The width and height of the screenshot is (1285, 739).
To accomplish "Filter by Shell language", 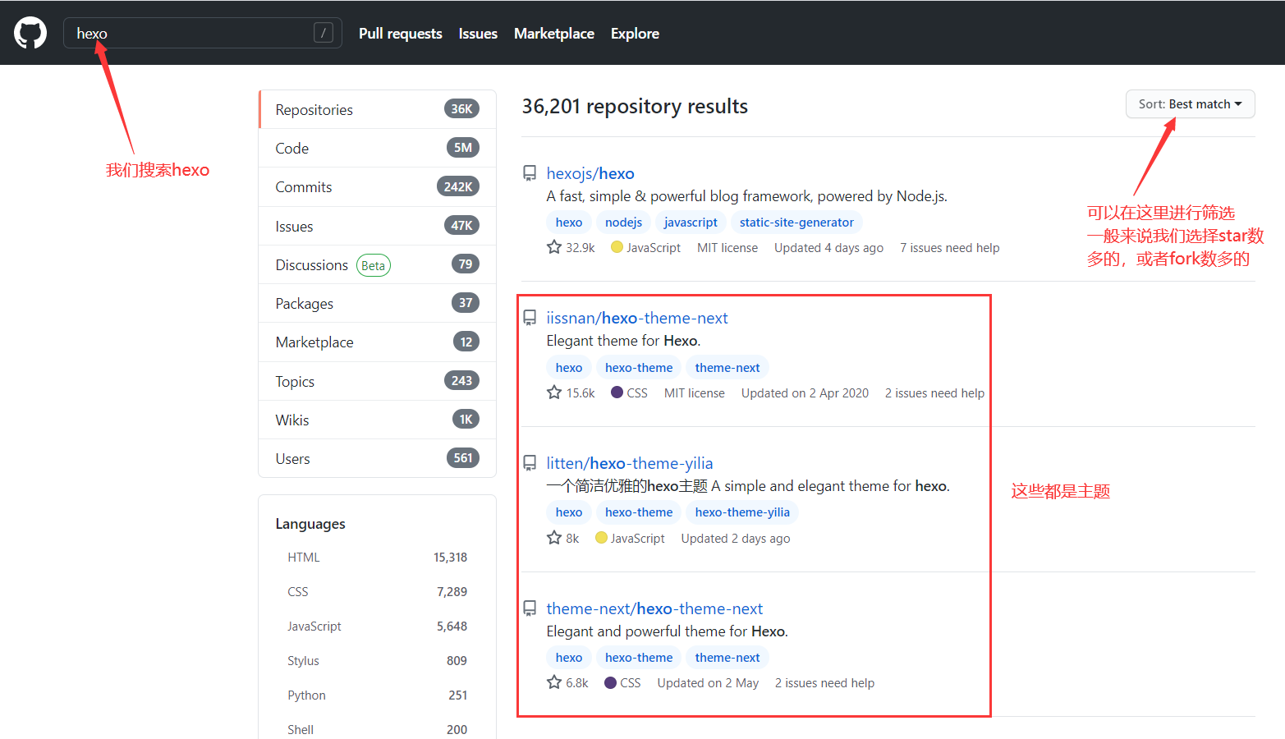I will click(x=378, y=729).
